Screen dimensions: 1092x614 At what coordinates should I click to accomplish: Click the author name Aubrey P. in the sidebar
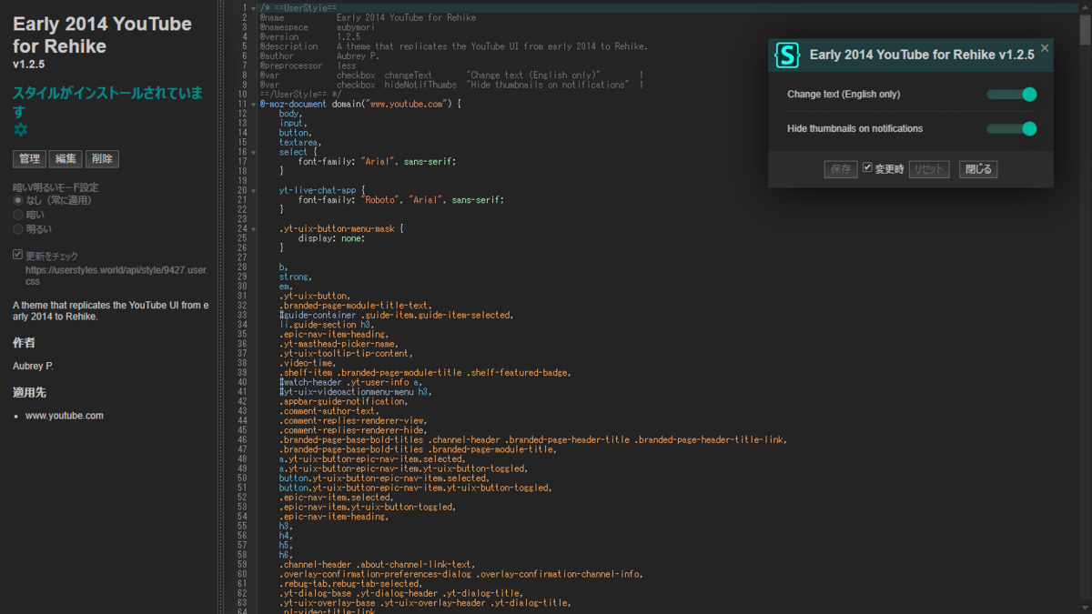(33, 366)
